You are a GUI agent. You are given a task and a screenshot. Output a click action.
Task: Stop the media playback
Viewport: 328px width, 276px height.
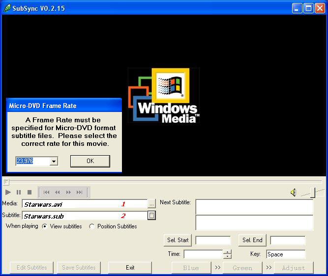[x=30, y=192]
